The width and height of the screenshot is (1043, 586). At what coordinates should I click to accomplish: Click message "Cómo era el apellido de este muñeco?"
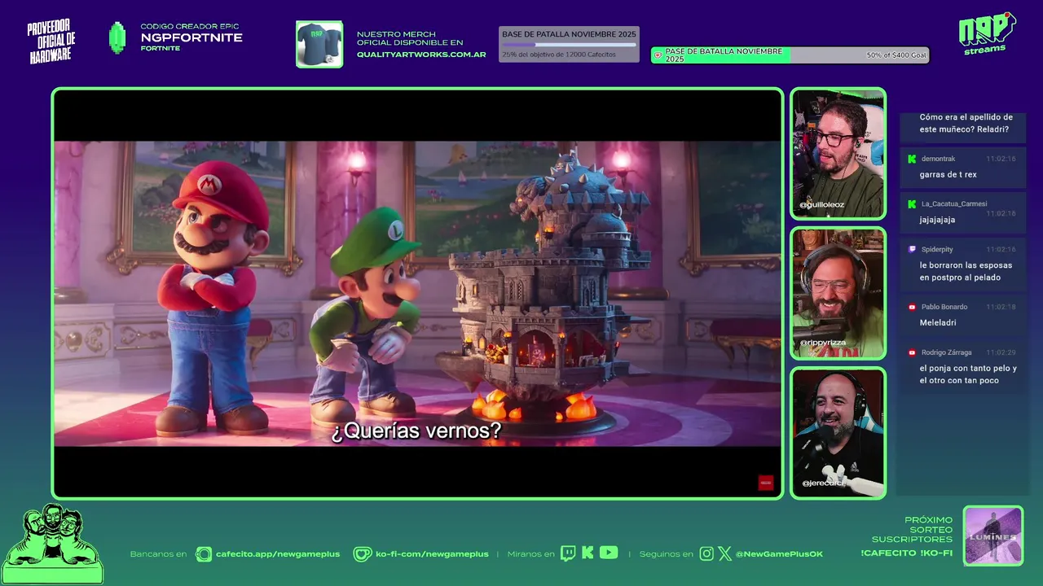click(x=966, y=123)
